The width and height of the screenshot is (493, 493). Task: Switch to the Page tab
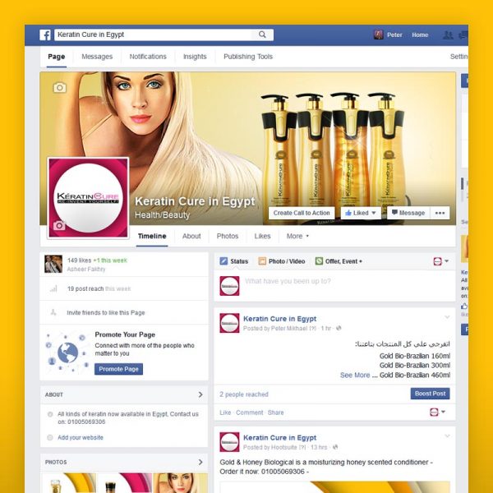[x=57, y=57]
